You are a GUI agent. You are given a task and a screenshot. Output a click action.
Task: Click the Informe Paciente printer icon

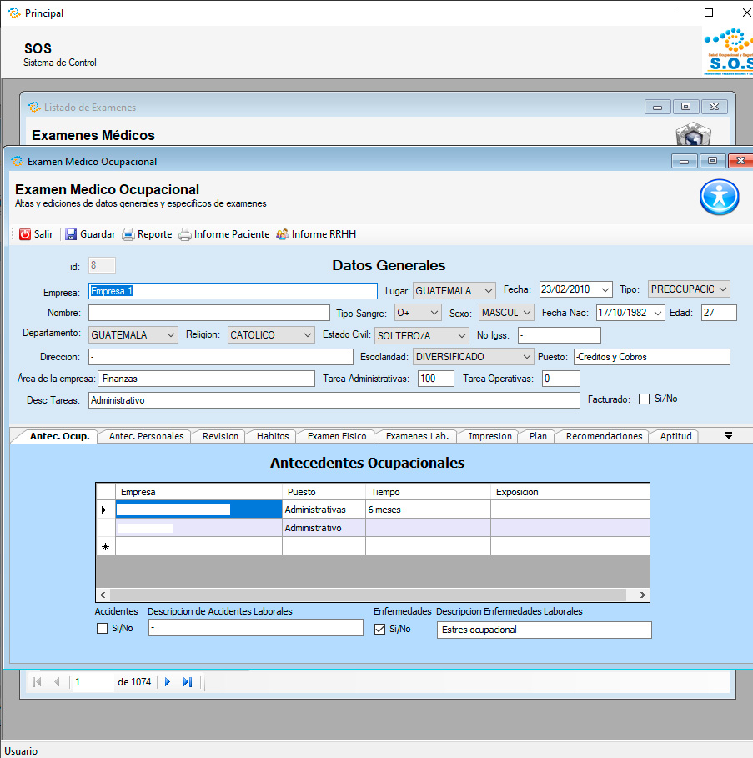[x=184, y=234]
